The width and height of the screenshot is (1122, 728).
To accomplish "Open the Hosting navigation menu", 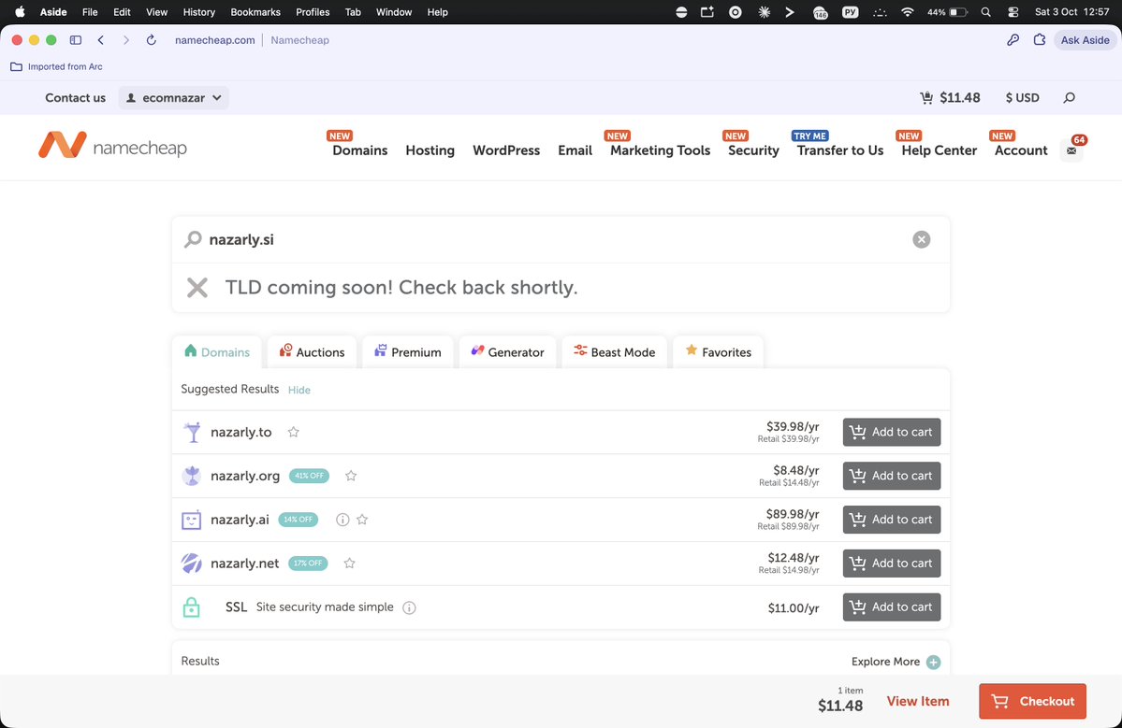I will click(430, 150).
